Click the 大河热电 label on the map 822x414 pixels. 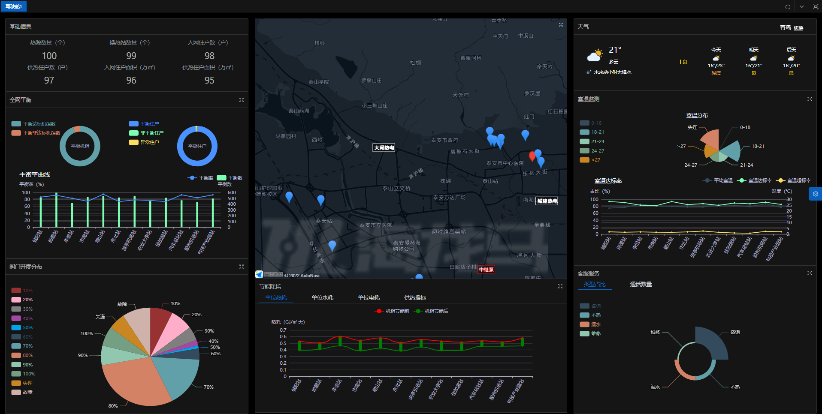(x=384, y=148)
